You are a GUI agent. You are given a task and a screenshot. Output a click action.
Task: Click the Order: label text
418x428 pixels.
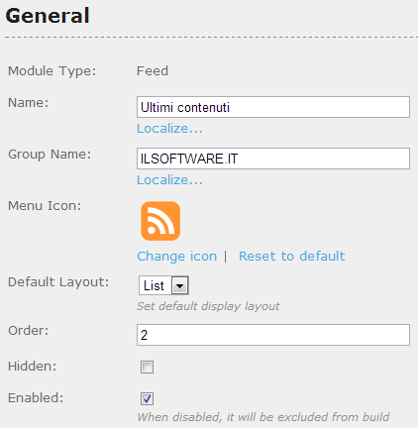tap(29, 331)
